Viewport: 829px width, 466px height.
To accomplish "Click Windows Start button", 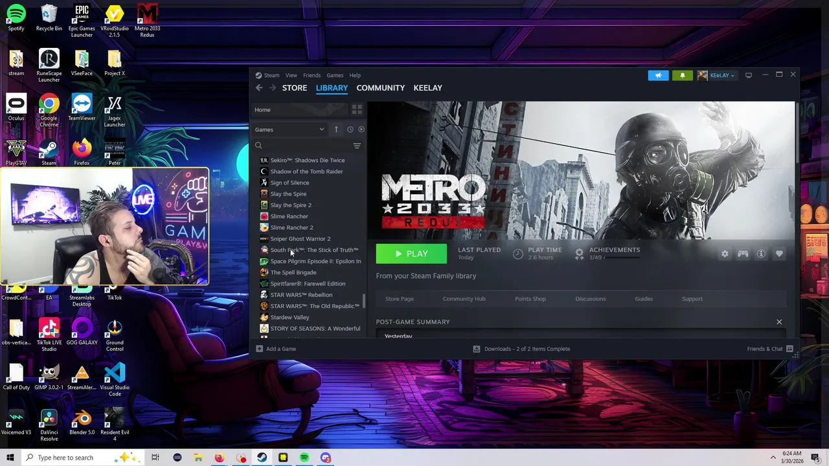I will click(x=10, y=458).
